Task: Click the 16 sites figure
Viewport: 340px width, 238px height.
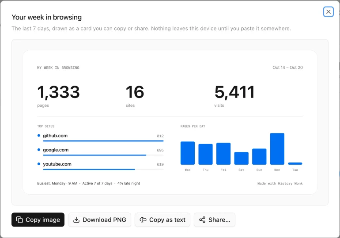Action: pos(135,92)
